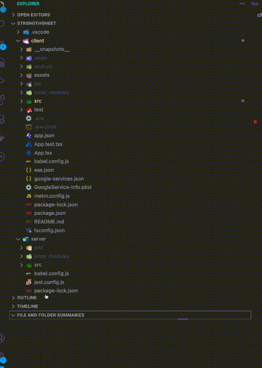
Task: Click the ios apple folder icon
Action: 29,84
